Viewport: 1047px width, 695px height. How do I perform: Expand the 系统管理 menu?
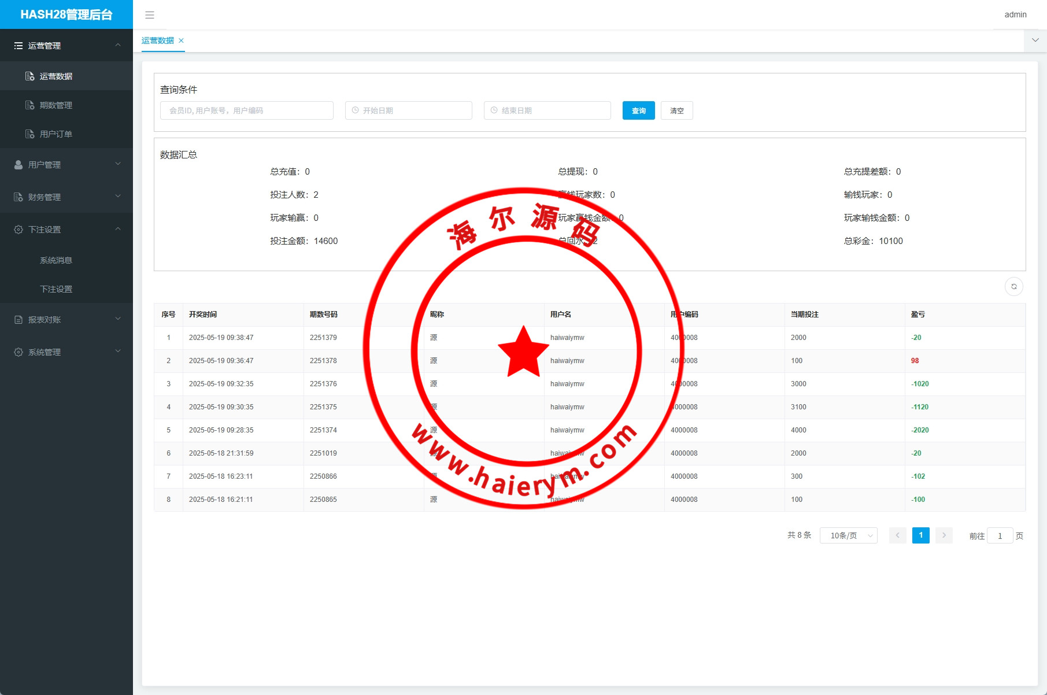coord(66,352)
